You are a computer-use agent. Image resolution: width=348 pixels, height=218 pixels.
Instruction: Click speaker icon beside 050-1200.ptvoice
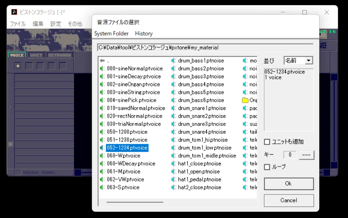(x=102, y=132)
